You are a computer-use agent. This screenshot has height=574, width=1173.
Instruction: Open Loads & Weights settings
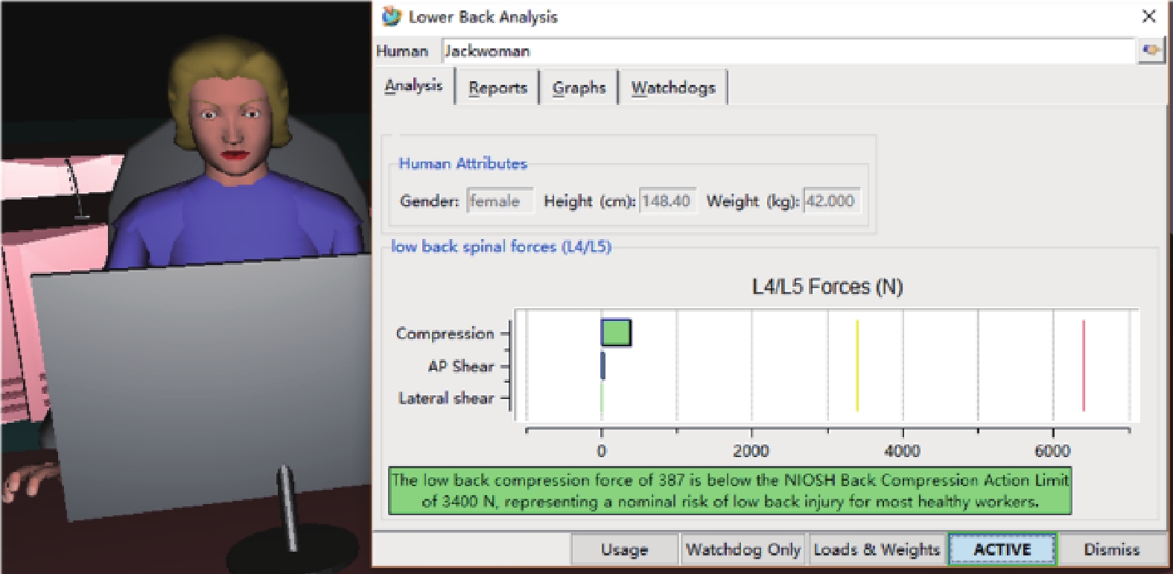(x=877, y=549)
